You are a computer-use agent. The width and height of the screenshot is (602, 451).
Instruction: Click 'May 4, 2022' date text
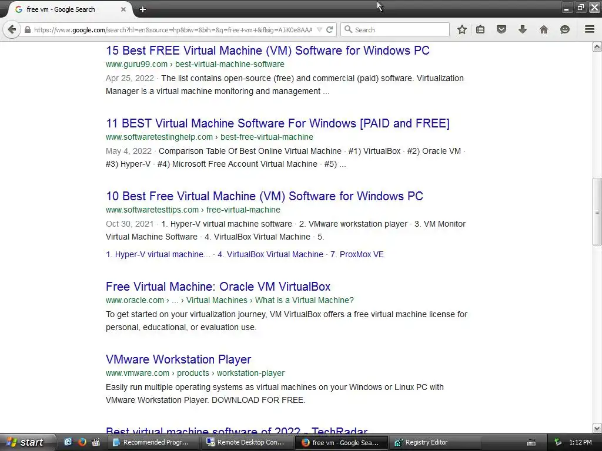coord(129,151)
